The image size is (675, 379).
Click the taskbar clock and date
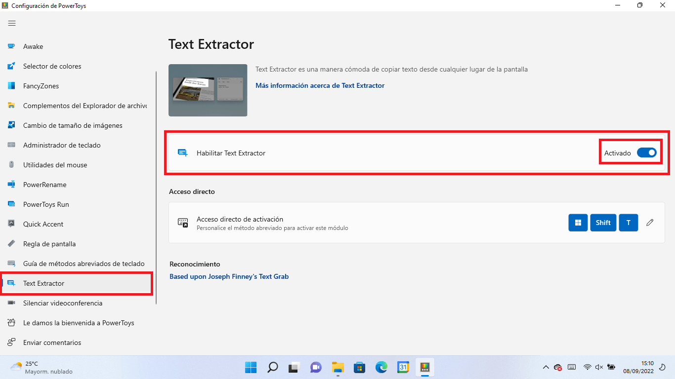click(638, 367)
